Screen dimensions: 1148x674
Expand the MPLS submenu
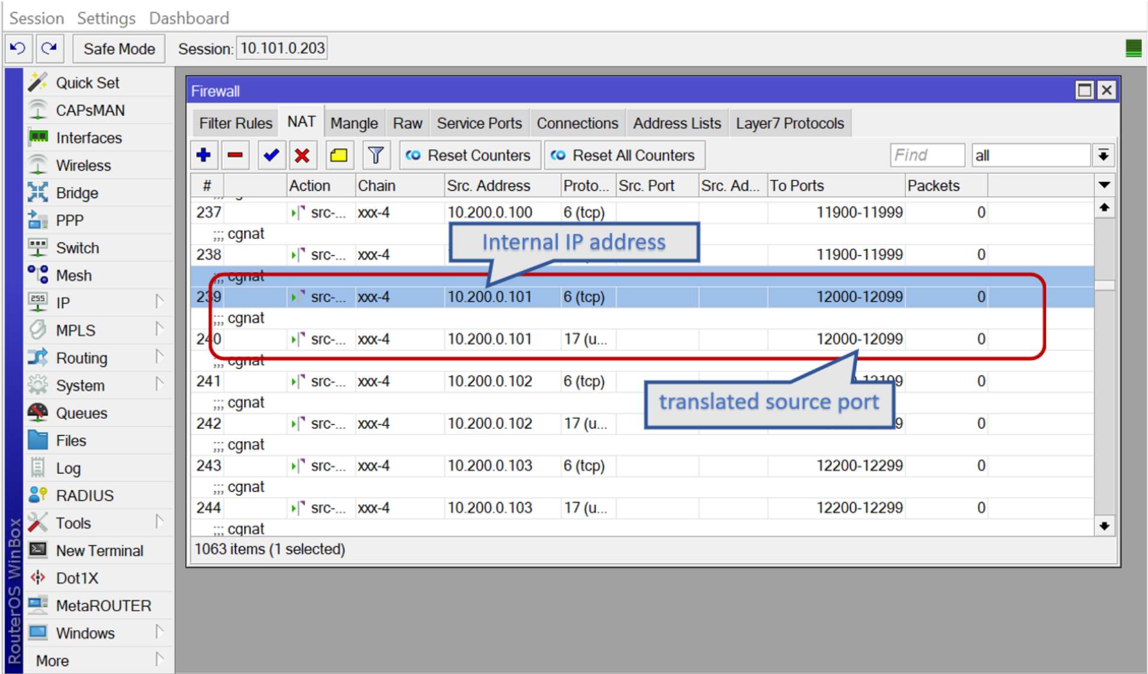(x=160, y=329)
